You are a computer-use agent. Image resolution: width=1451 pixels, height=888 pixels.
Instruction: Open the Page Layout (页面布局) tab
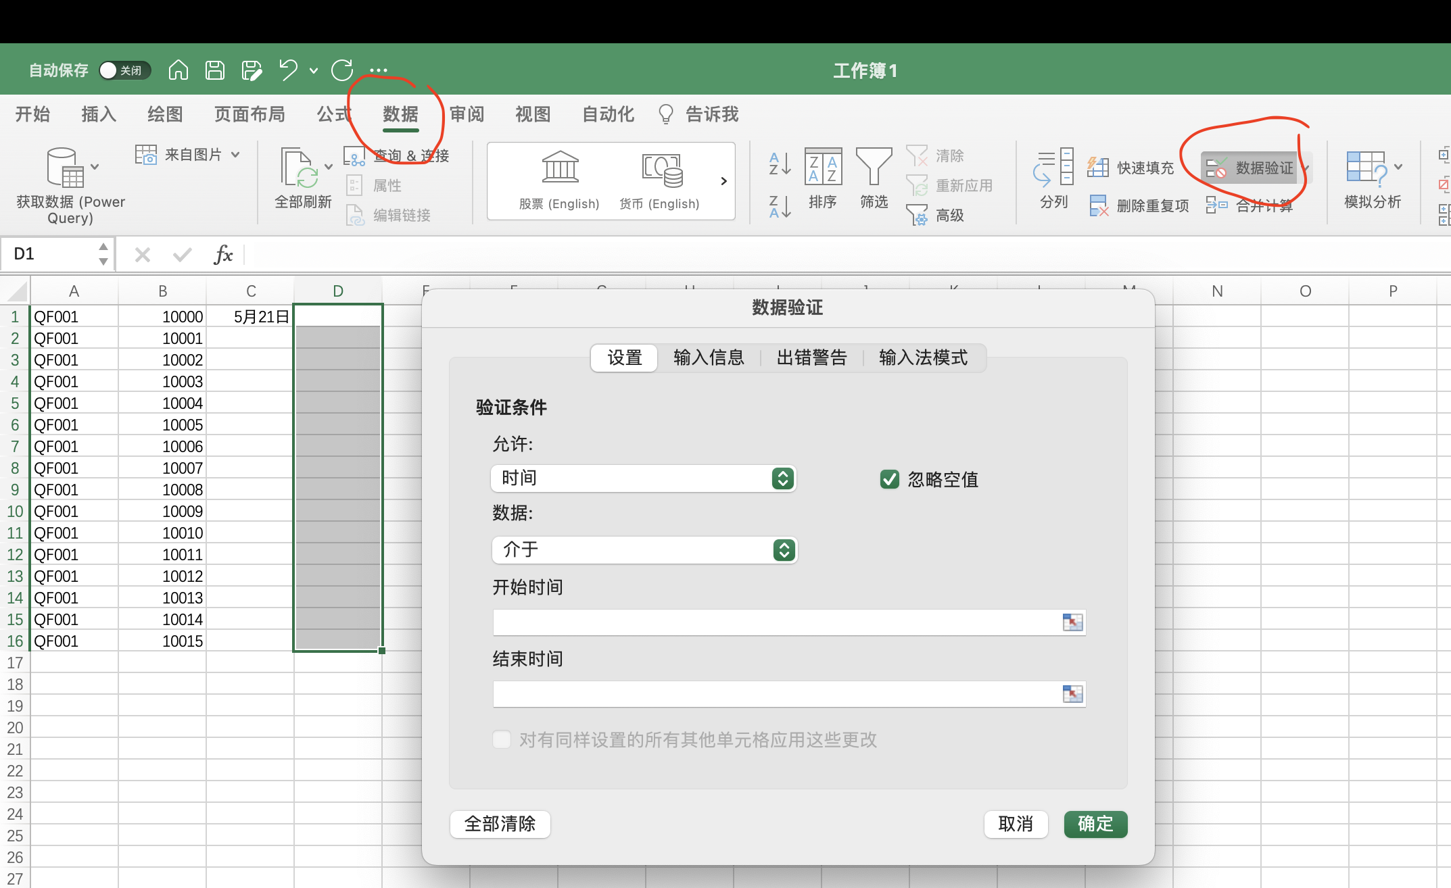pos(249,114)
